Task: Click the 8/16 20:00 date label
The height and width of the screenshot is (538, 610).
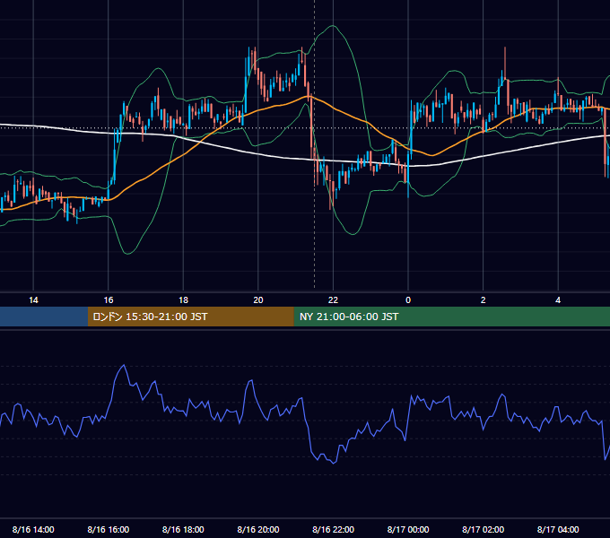Action: (258, 529)
